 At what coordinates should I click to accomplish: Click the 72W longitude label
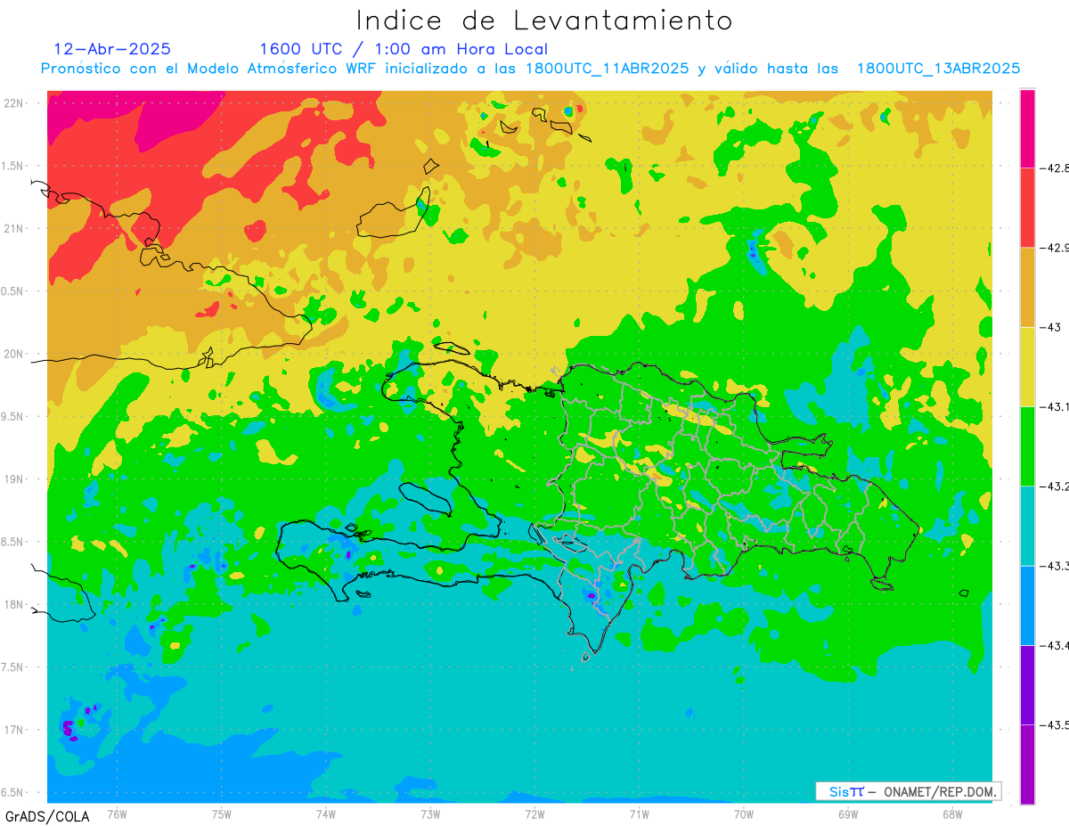(x=534, y=814)
